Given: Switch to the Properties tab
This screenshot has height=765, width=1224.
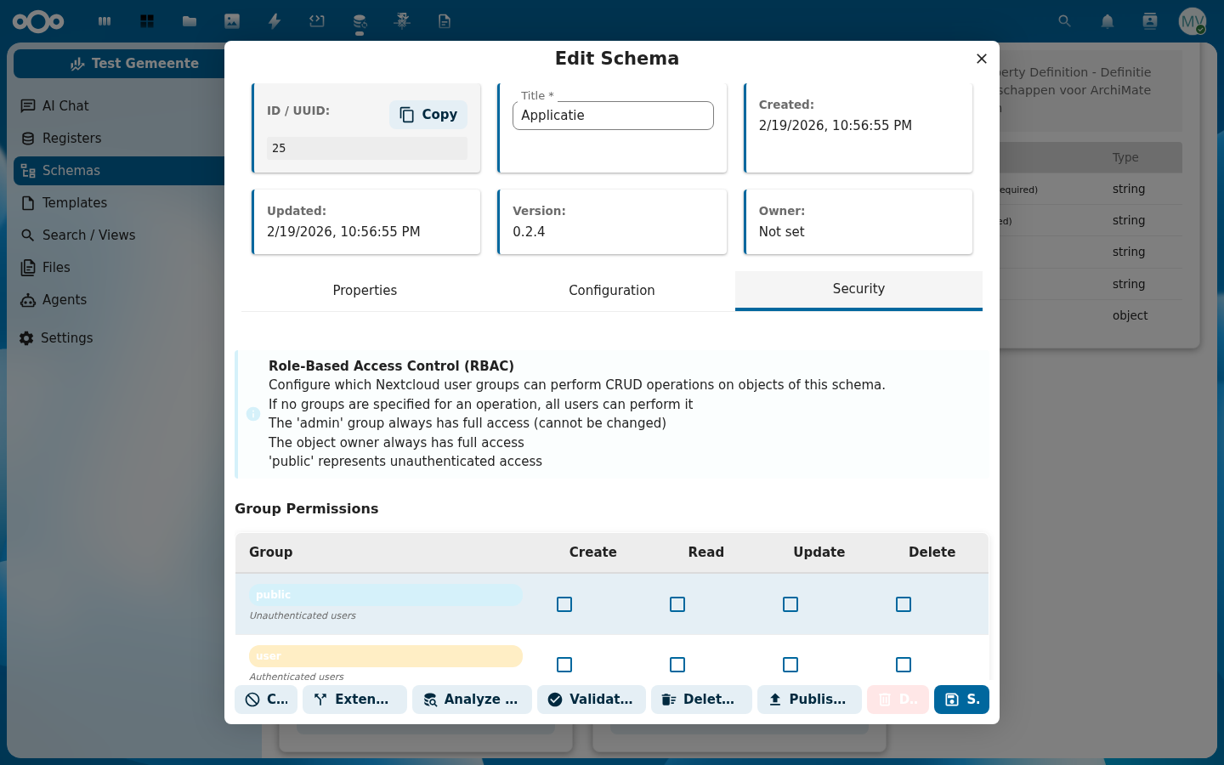Looking at the screenshot, I should [365, 290].
